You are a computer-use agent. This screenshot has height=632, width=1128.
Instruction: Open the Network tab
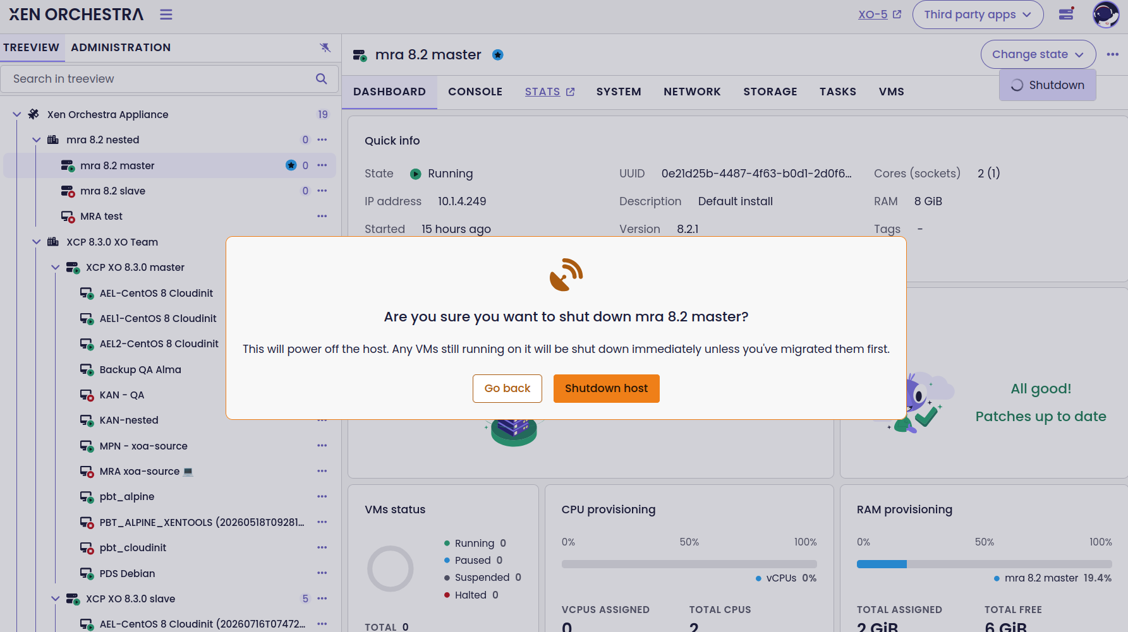[692, 92]
